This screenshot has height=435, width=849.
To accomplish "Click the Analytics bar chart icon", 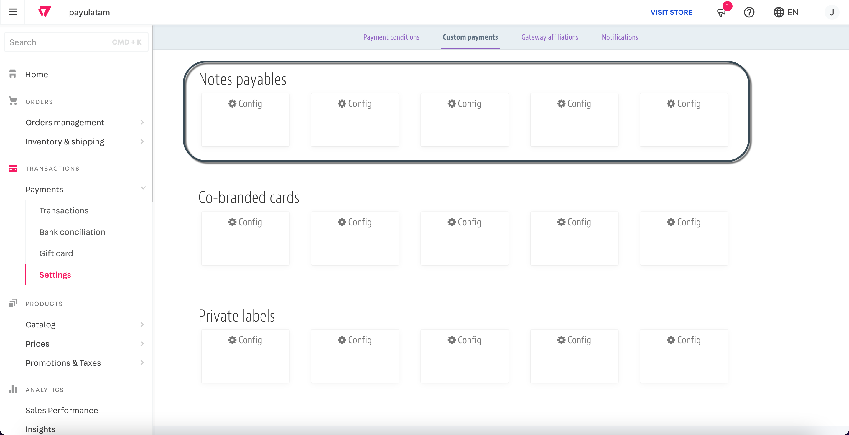I will click(12, 389).
